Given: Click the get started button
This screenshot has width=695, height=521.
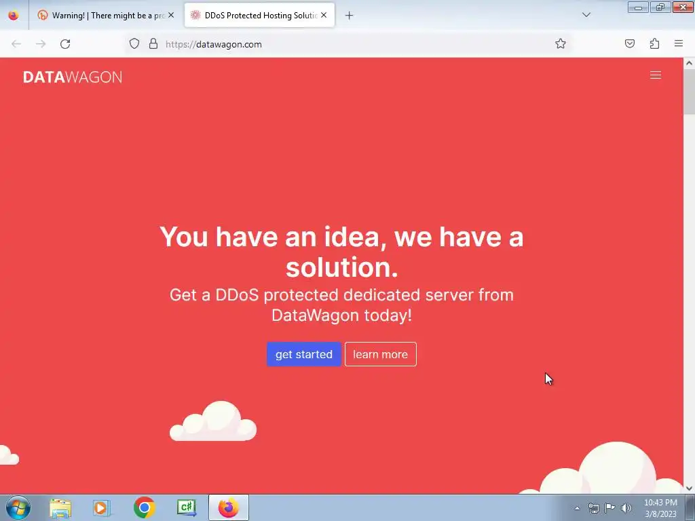Looking at the screenshot, I should pos(303,354).
